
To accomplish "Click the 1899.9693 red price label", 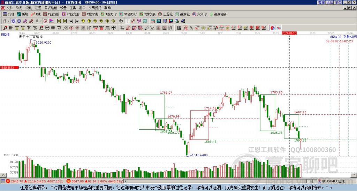I will [9, 68].
